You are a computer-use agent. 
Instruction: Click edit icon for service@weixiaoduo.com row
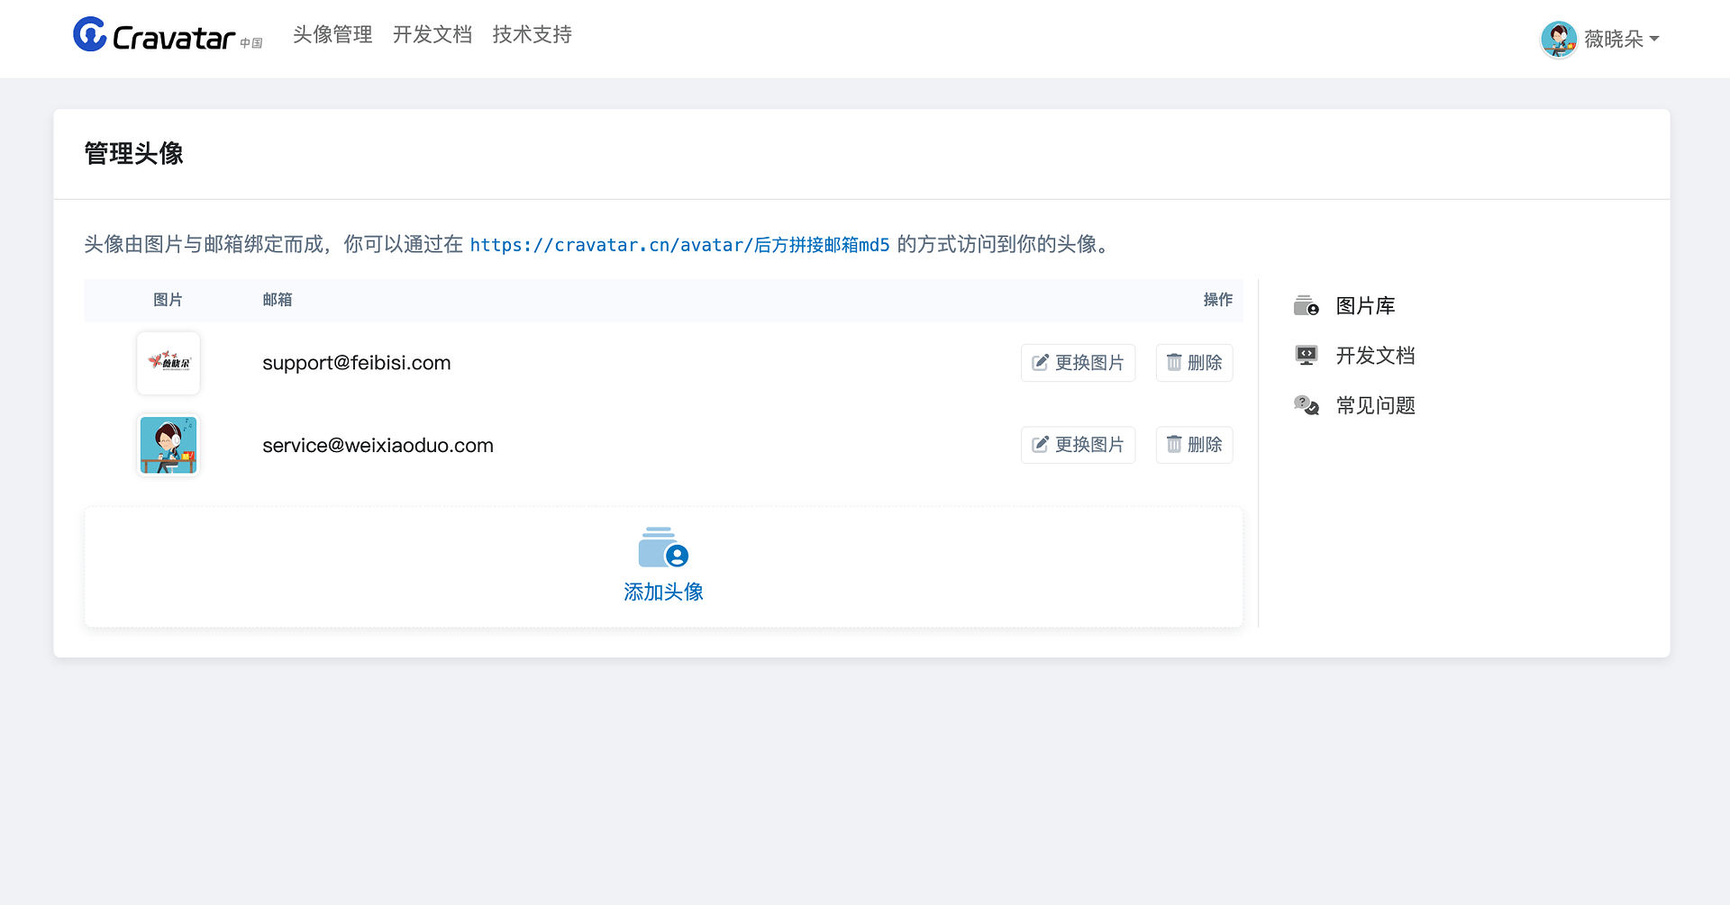[x=1041, y=445]
